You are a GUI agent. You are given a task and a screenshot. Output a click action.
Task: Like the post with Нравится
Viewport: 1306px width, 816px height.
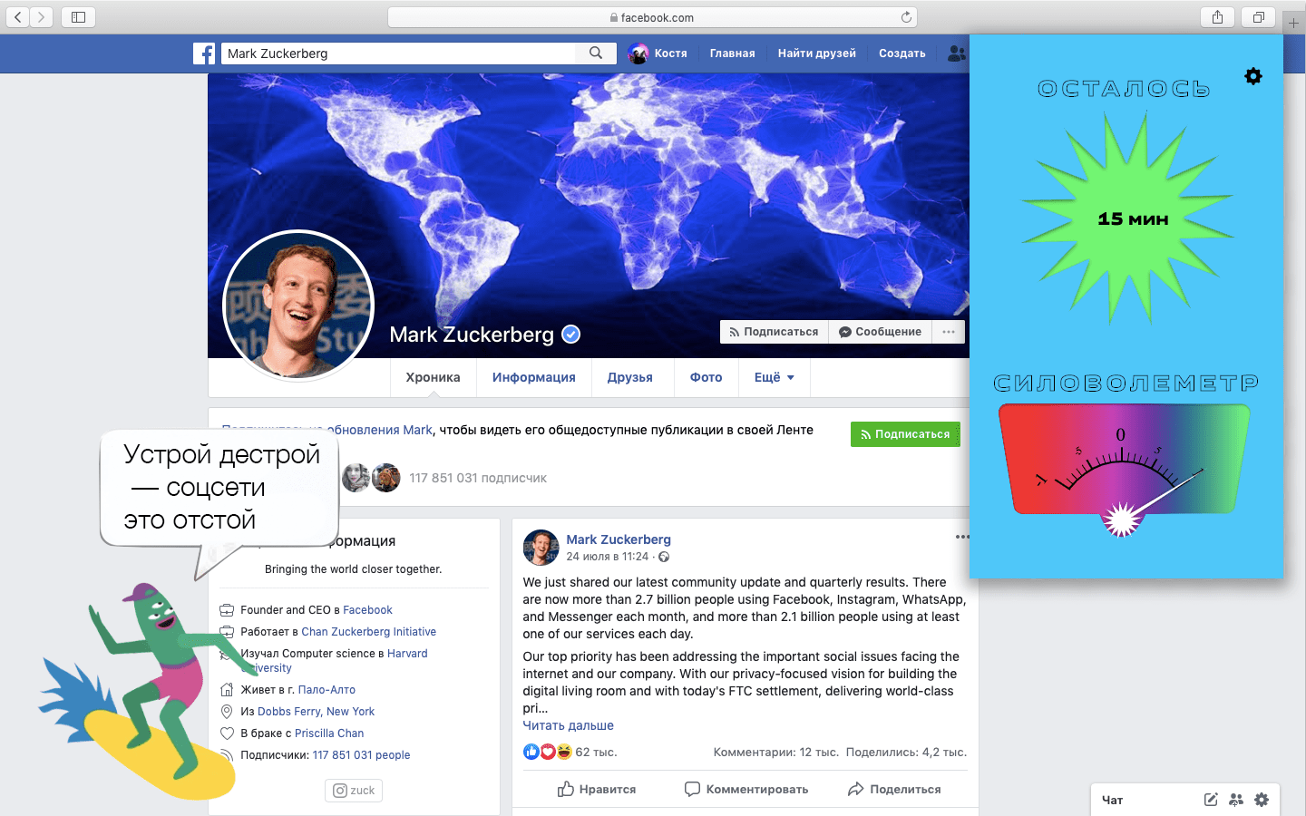tap(597, 790)
